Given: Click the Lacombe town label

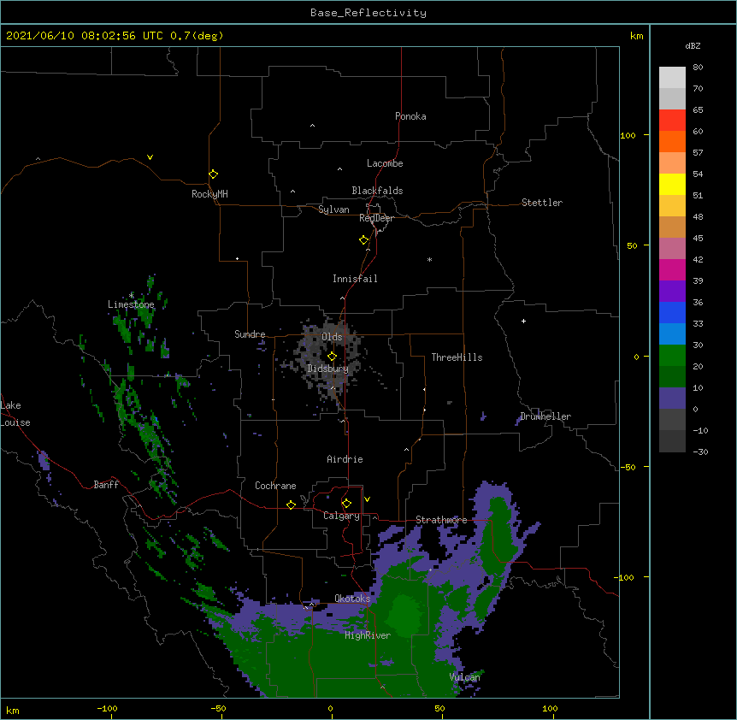Looking at the screenshot, I should pos(385,163).
